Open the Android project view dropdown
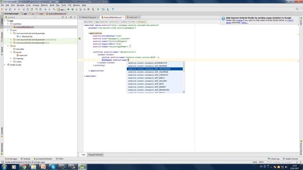303x170 pixels. (20, 17)
